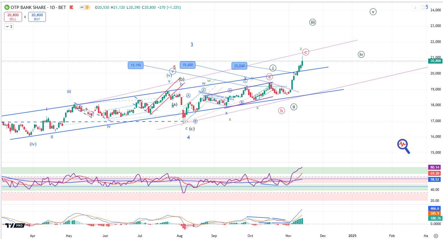
Task: Click the Aug label on time axis
Action: [180, 236]
